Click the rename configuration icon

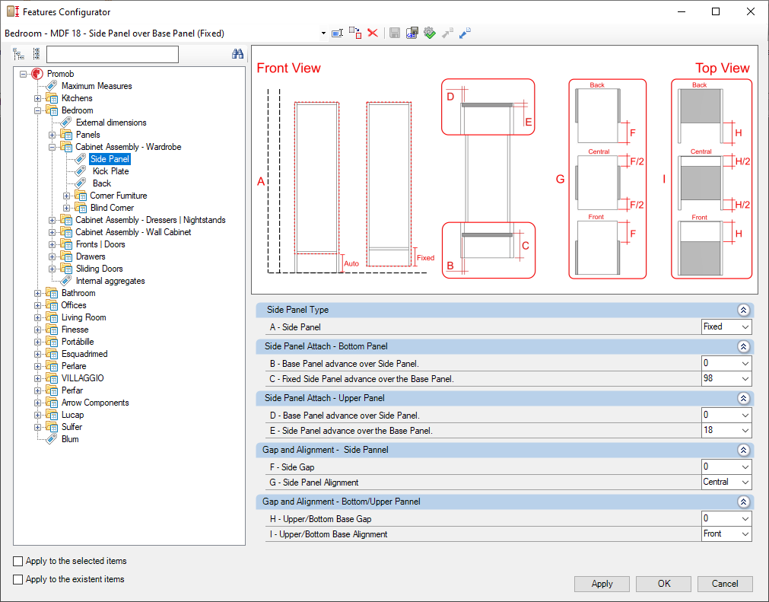pos(338,33)
